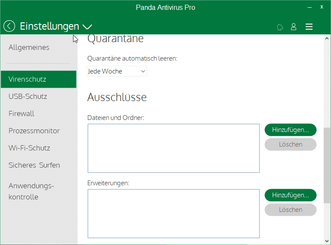Image resolution: width=331 pixels, height=245 pixels.
Task: Open the Firewall settings section
Action: click(21, 113)
